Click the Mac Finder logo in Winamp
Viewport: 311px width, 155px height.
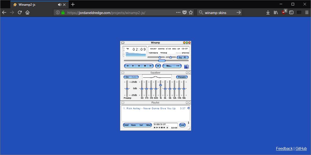point(187,67)
